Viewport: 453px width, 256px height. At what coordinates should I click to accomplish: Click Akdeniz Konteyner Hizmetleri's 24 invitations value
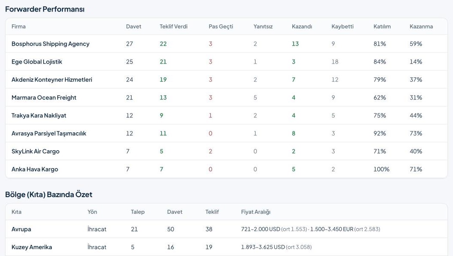[x=129, y=79]
